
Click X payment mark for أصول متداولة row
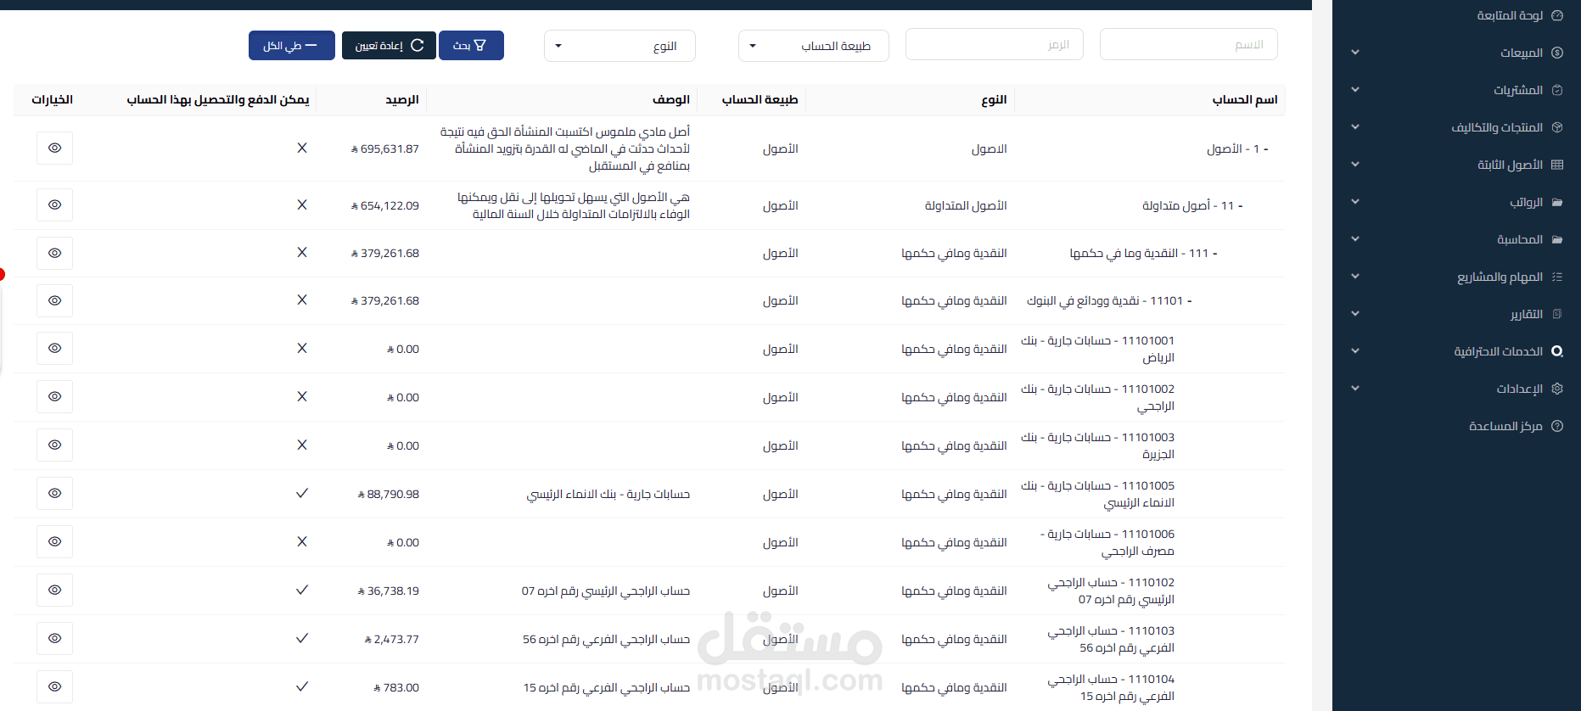tap(302, 204)
